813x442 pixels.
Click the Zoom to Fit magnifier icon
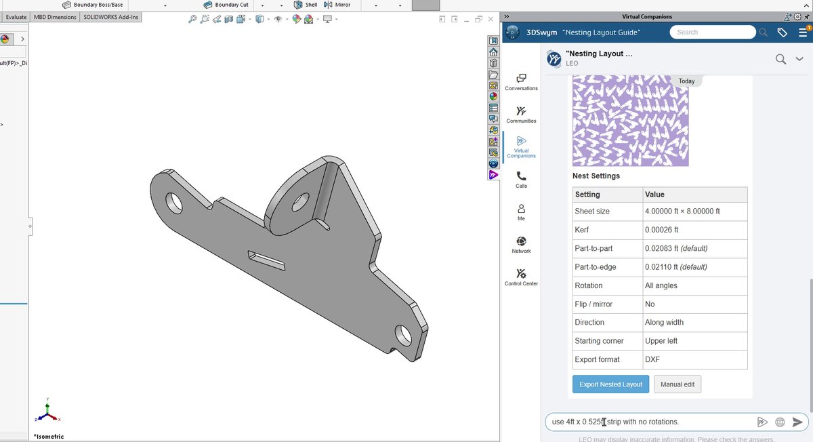click(x=193, y=19)
